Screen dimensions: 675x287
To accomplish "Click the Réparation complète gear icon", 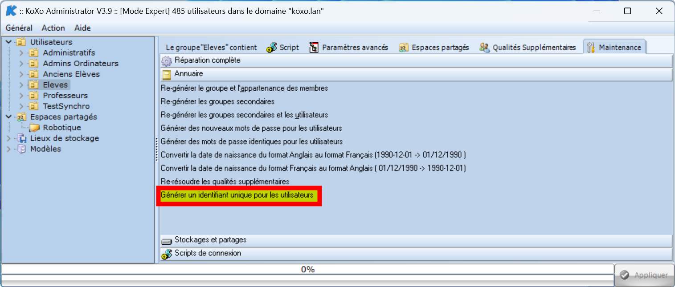I will (166, 61).
